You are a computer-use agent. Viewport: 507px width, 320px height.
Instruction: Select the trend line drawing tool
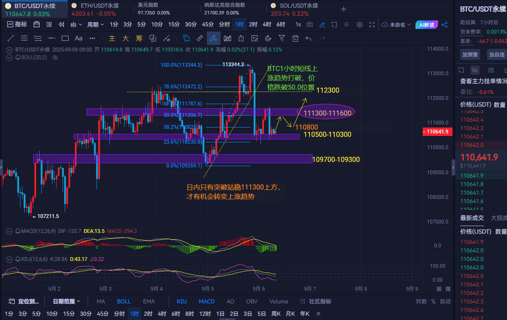point(10,38)
